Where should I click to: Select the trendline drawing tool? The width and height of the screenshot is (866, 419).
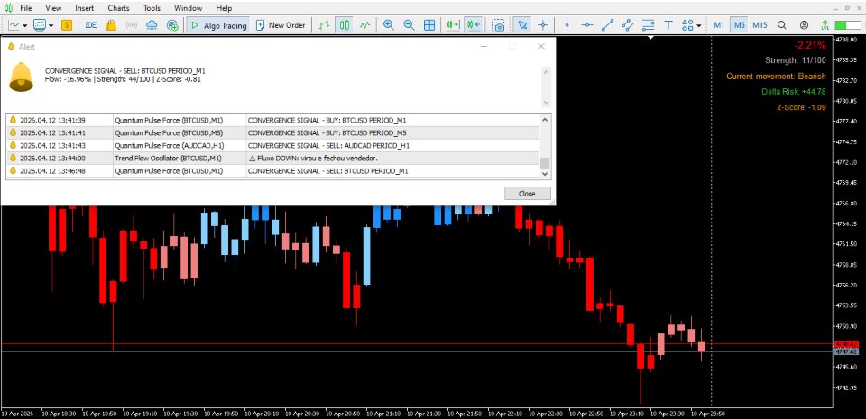point(607,25)
